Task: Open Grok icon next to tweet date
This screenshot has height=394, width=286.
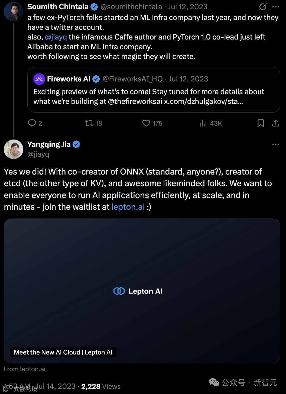Action: click(x=263, y=7)
